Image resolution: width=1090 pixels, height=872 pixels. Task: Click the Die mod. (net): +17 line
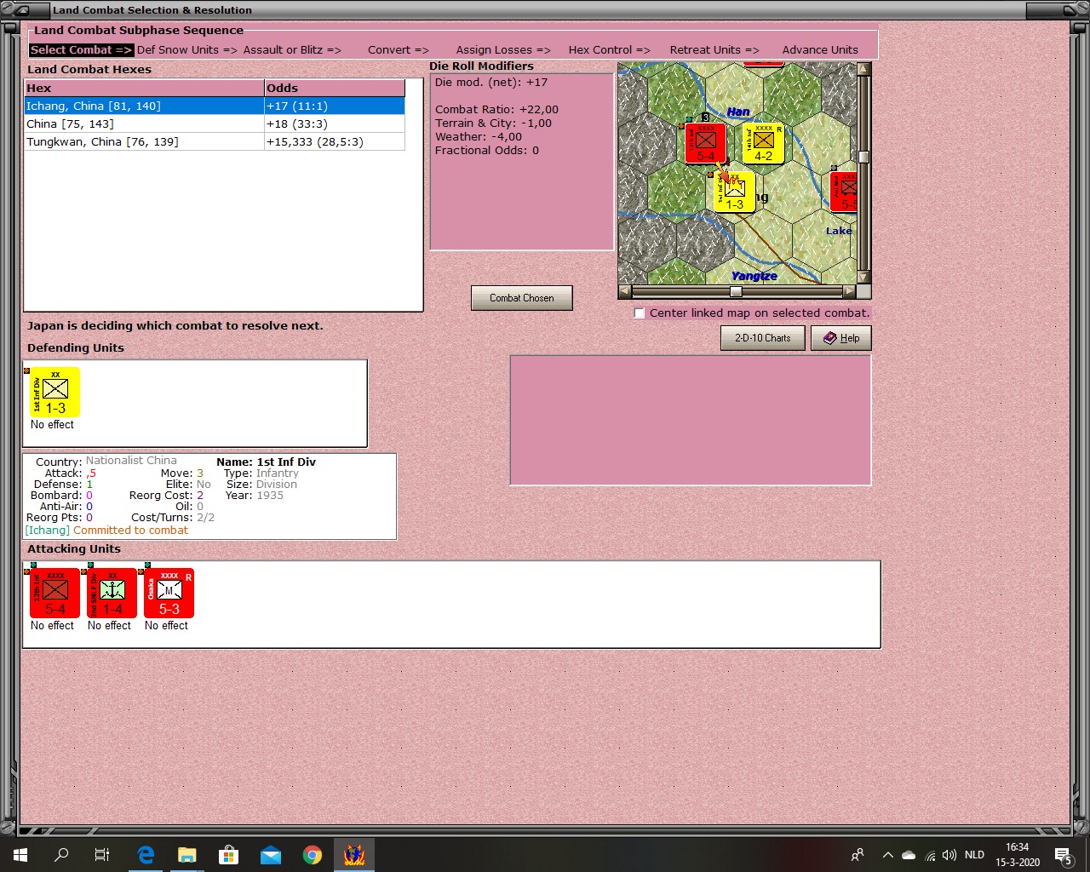(491, 83)
